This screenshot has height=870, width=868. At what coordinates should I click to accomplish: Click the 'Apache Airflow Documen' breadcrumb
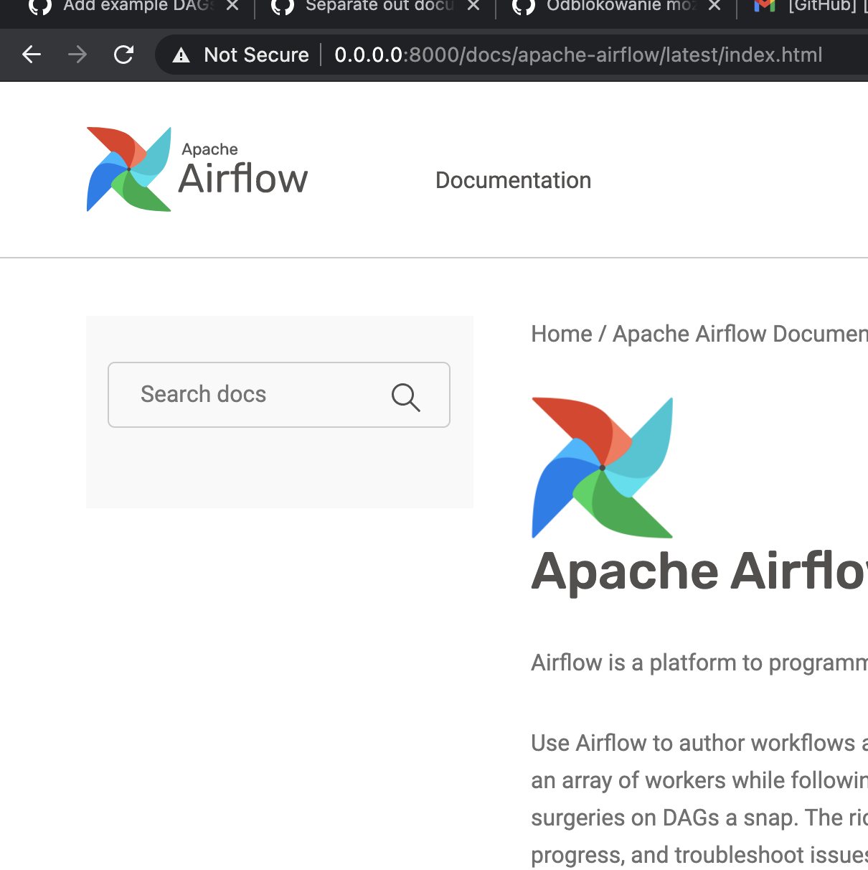(x=740, y=334)
